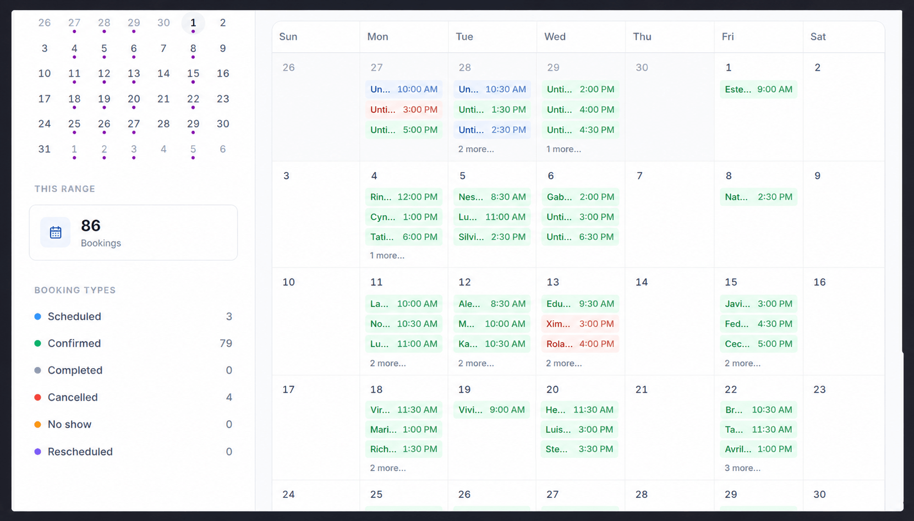Viewport: 914px width, 521px height.
Task: Open the Edu... 9:30 AM booking
Action: click(x=580, y=304)
